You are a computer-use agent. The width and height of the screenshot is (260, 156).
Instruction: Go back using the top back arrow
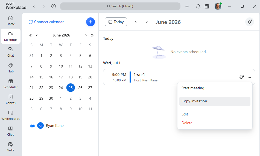[34, 6]
